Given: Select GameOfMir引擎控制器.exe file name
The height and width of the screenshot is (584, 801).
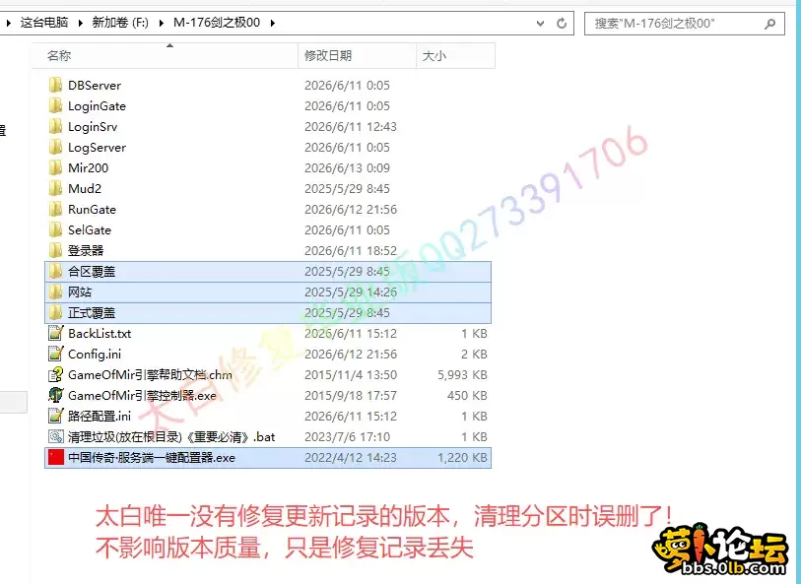Looking at the screenshot, I should click(142, 396).
